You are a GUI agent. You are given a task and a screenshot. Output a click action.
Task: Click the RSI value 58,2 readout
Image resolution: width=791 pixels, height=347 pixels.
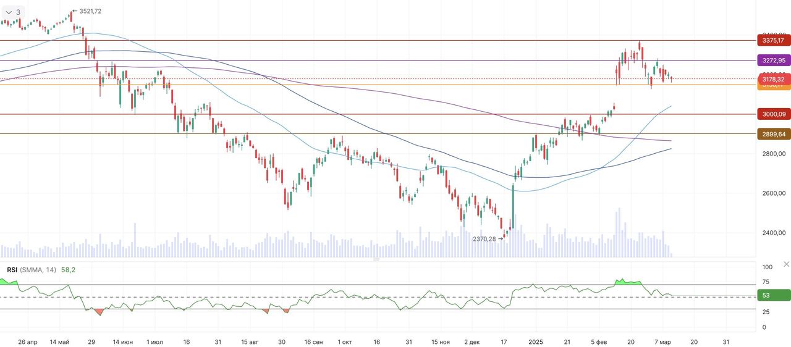click(x=68, y=270)
